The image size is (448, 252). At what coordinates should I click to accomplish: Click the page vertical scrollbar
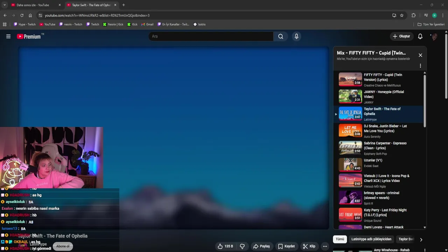[446, 66]
